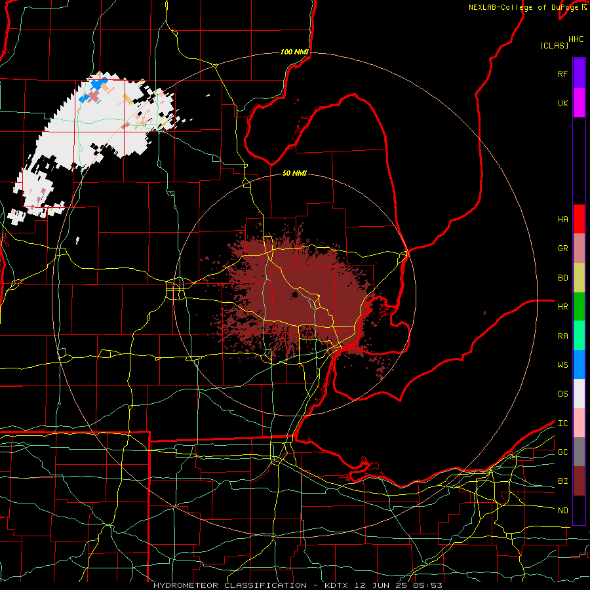Click the purple RF color swatch
The height and width of the screenshot is (590, 590).
(579, 73)
